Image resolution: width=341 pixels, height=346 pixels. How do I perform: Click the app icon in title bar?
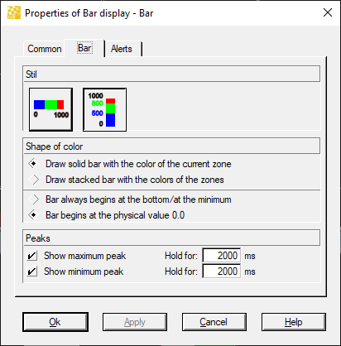(14, 12)
